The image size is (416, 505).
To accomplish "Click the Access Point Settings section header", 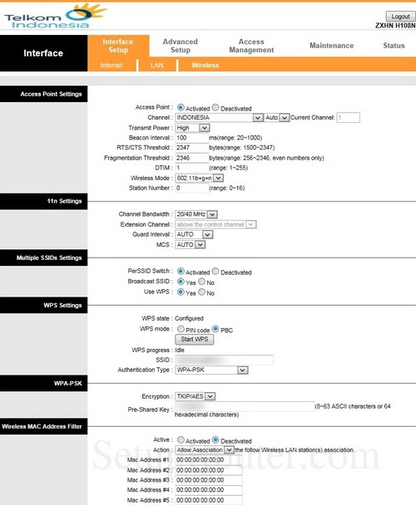I will coord(43,94).
